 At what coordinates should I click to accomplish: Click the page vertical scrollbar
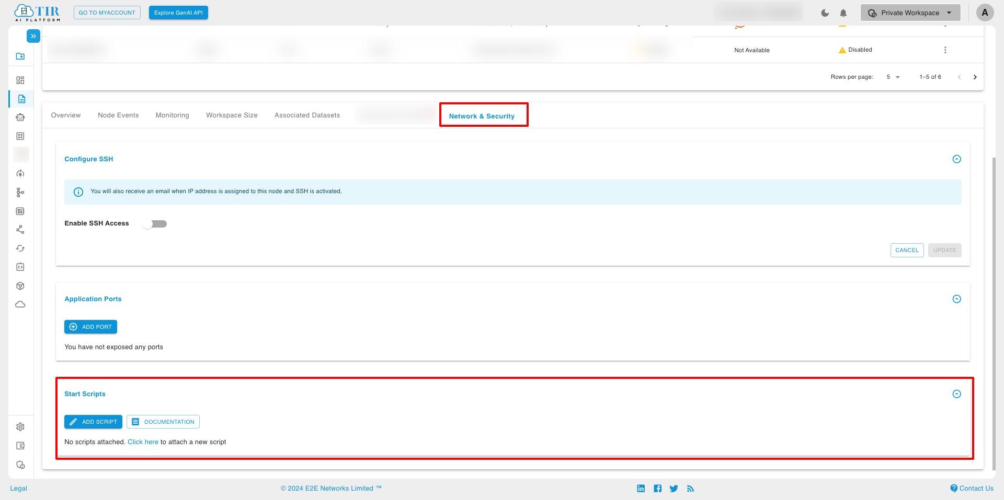(994, 313)
